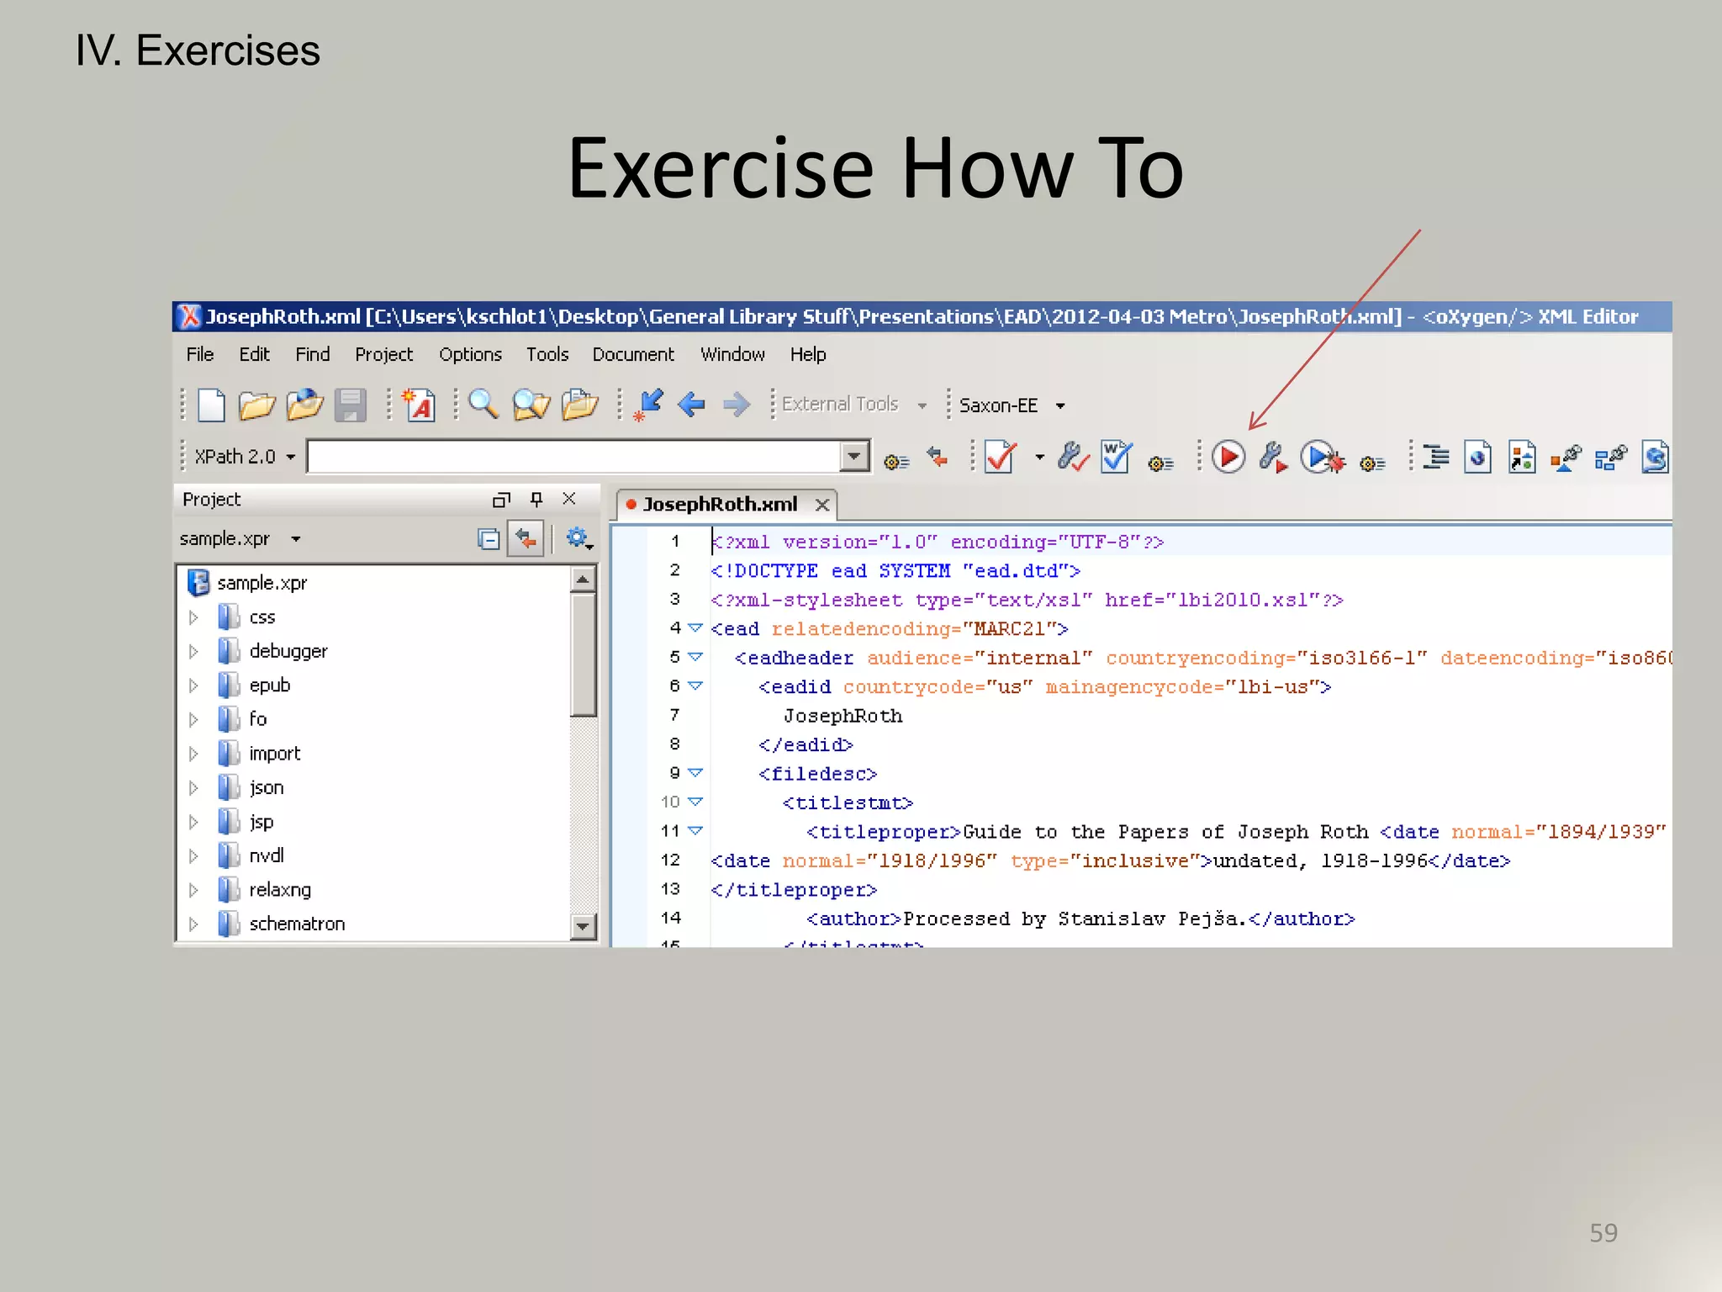This screenshot has height=1292, width=1722.
Task: Click the Project settings gear icon
Action: coord(579,538)
